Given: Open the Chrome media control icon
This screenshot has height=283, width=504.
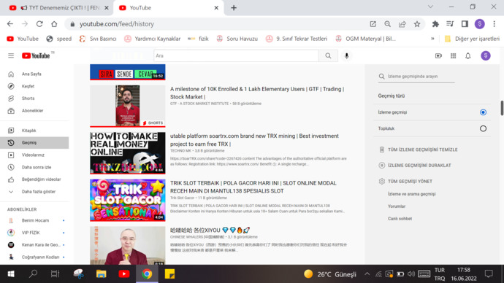Looking at the screenshot, I should 450,24.
